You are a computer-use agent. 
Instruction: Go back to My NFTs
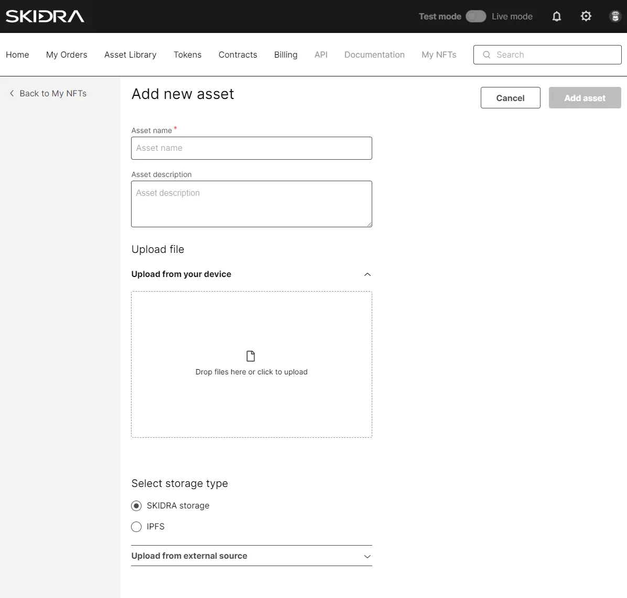click(x=48, y=94)
